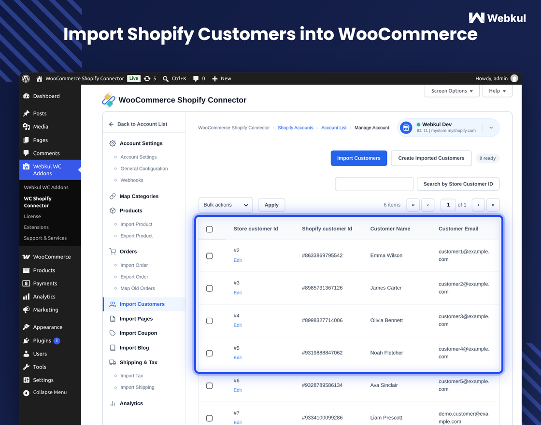Open Webhooks submenu item
541x425 pixels.
(132, 180)
